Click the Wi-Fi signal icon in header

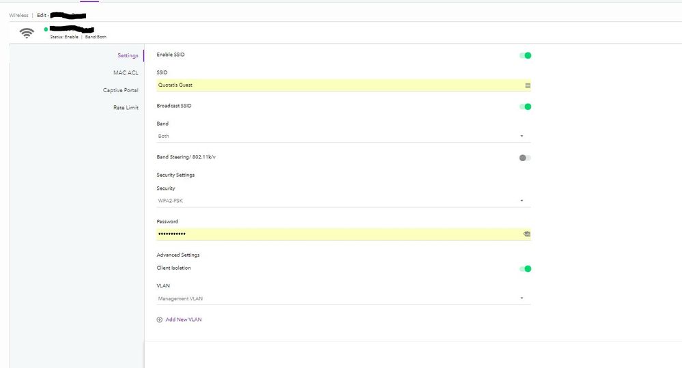pos(27,33)
